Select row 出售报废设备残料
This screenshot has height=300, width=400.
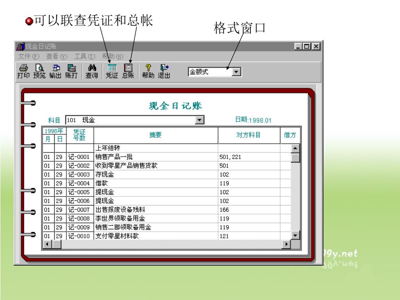(167, 210)
